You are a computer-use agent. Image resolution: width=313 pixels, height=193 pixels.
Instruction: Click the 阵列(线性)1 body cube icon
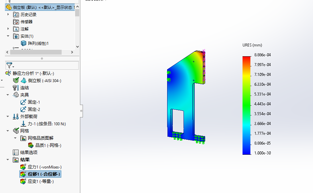coord(24,43)
